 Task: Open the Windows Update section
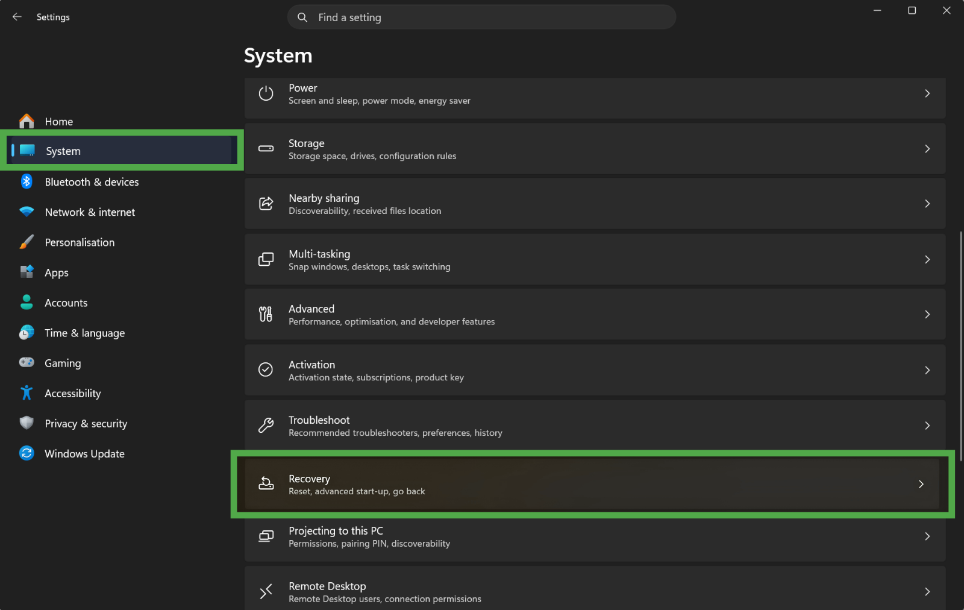pyautogui.click(x=120, y=453)
